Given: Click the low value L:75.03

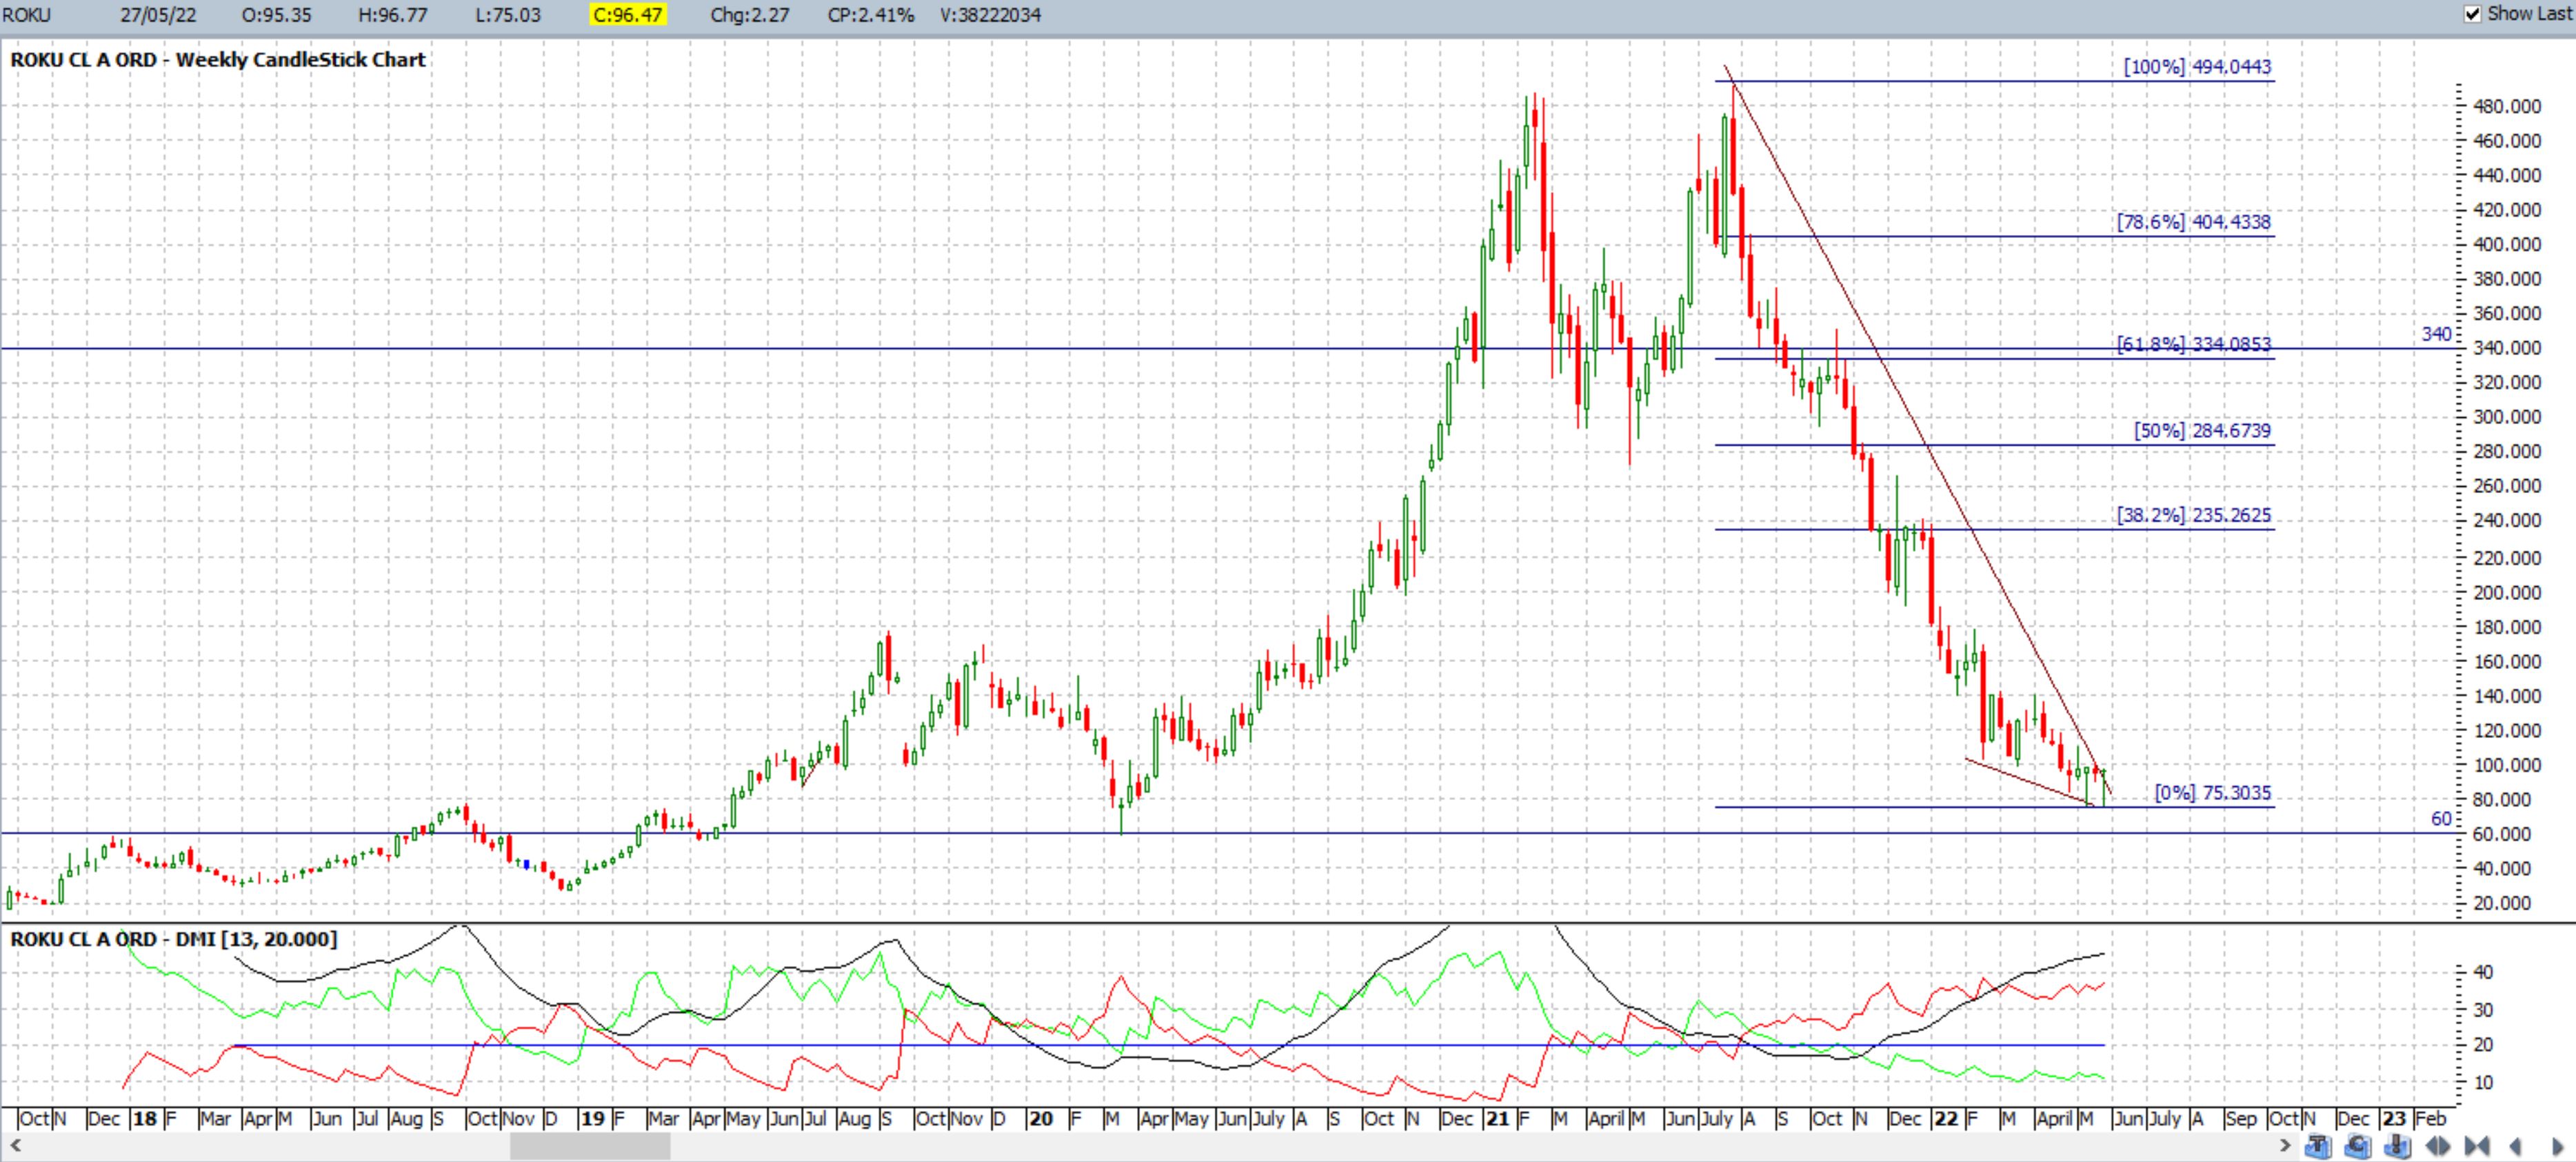Looking at the screenshot, I should coord(508,15).
